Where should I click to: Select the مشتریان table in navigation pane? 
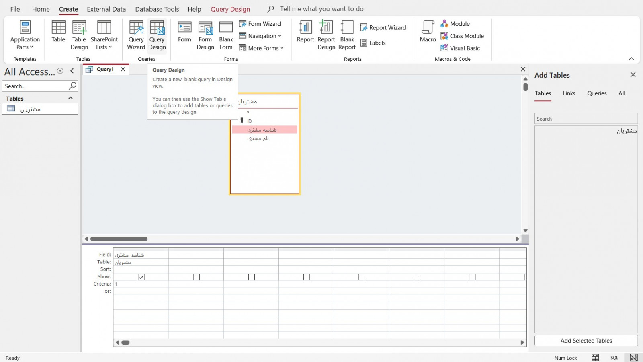pyautogui.click(x=40, y=109)
